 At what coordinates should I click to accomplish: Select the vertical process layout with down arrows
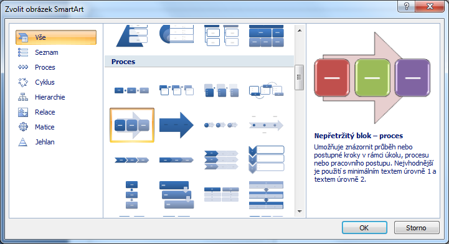[x=132, y=195]
